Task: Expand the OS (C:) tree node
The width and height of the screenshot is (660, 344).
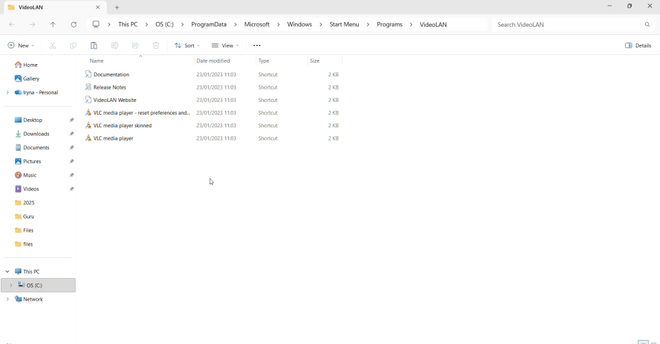Action: click(x=11, y=285)
